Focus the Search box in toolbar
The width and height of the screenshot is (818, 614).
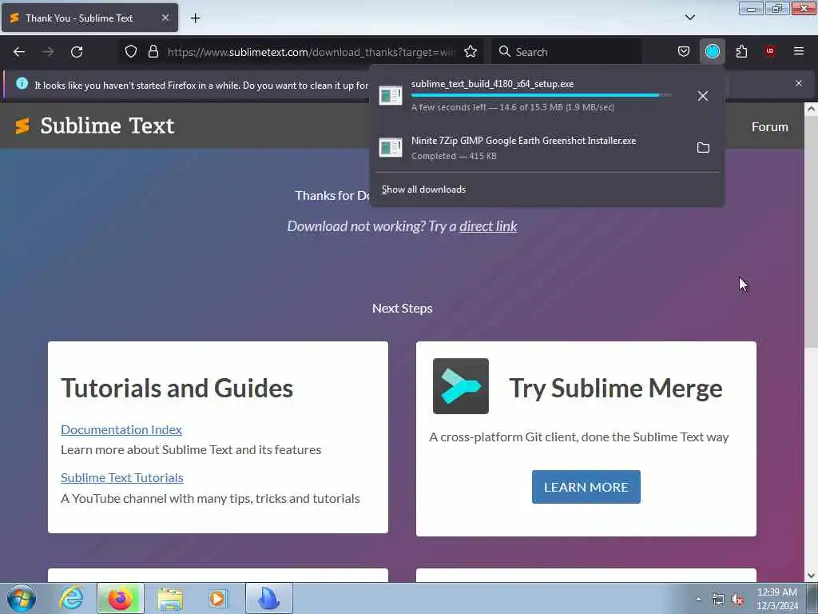[x=566, y=52]
